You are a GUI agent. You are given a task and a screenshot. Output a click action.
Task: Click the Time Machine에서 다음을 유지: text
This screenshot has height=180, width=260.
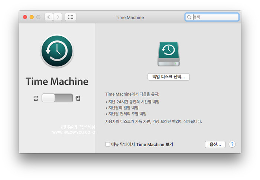pyautogui.click(x=132, y=94)
